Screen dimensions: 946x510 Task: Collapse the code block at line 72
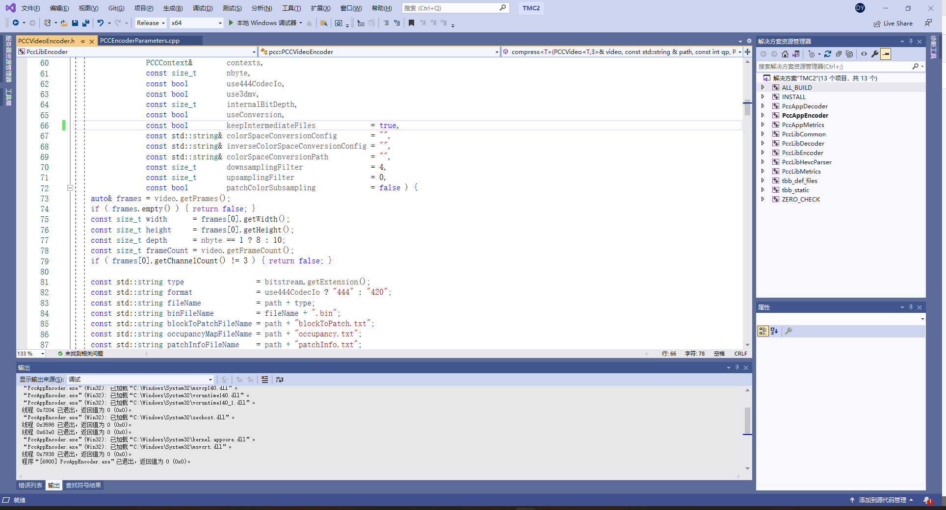click(x=70, y=188)
